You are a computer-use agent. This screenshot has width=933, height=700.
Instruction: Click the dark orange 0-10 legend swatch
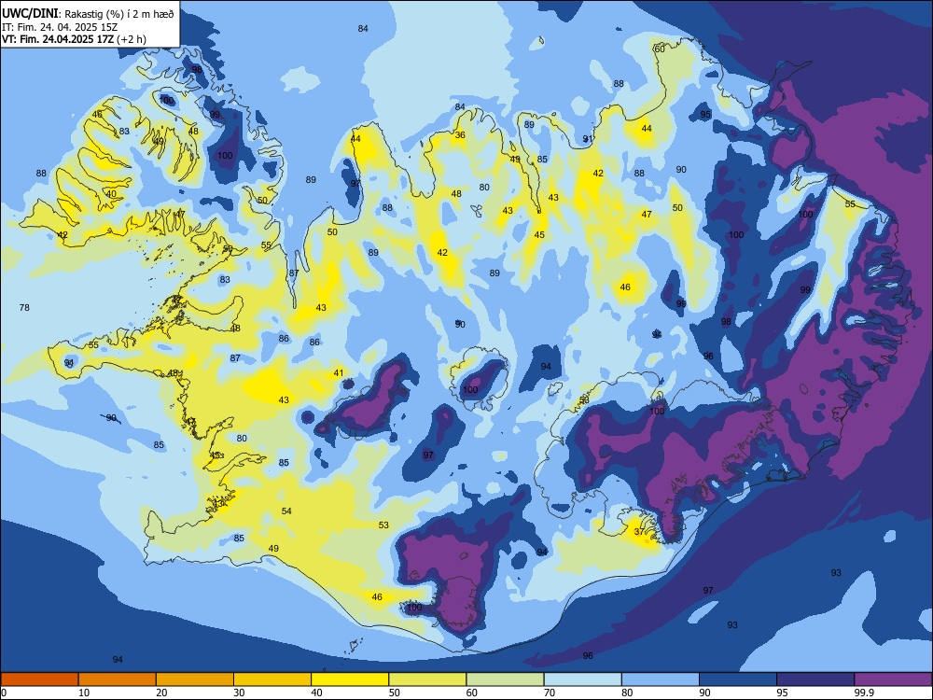click(39, 679)
